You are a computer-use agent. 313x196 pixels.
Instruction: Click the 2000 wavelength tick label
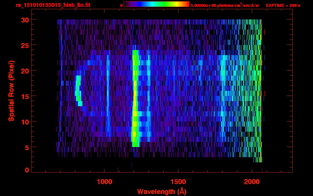pos(252,182)
